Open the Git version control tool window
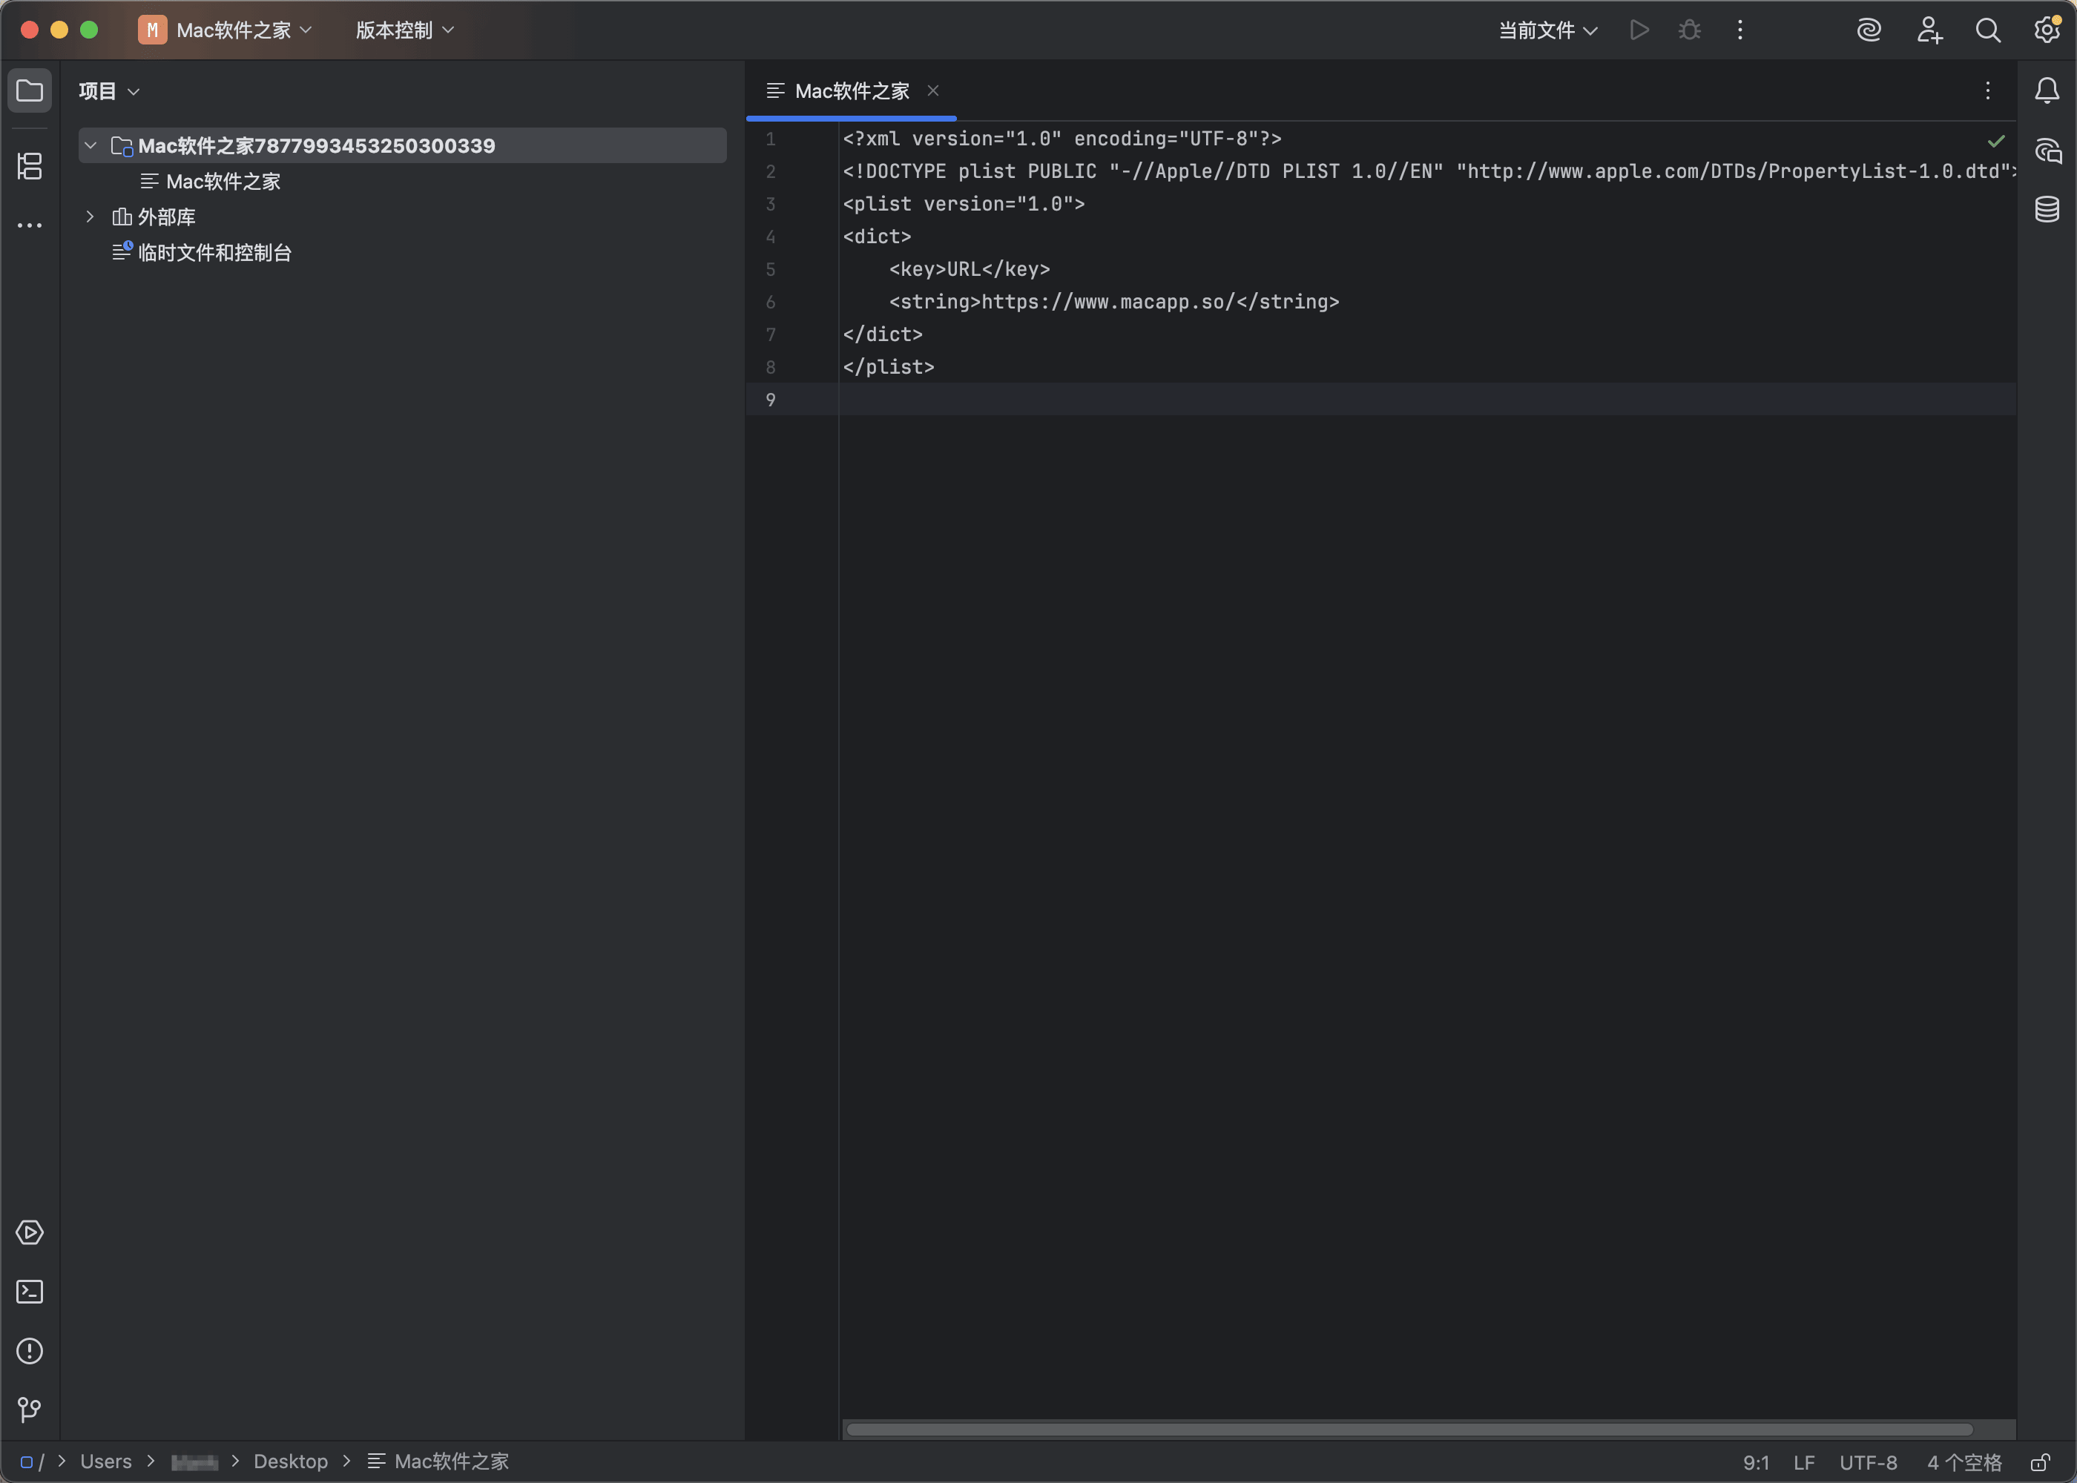The image size is (2077, 1483). 29,1410
